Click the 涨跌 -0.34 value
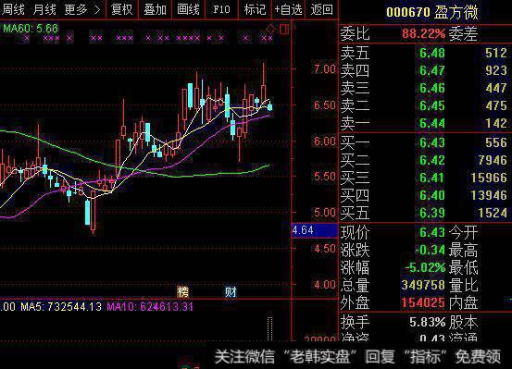This screenshot has height=369, width=512. (x=430, y=250)
